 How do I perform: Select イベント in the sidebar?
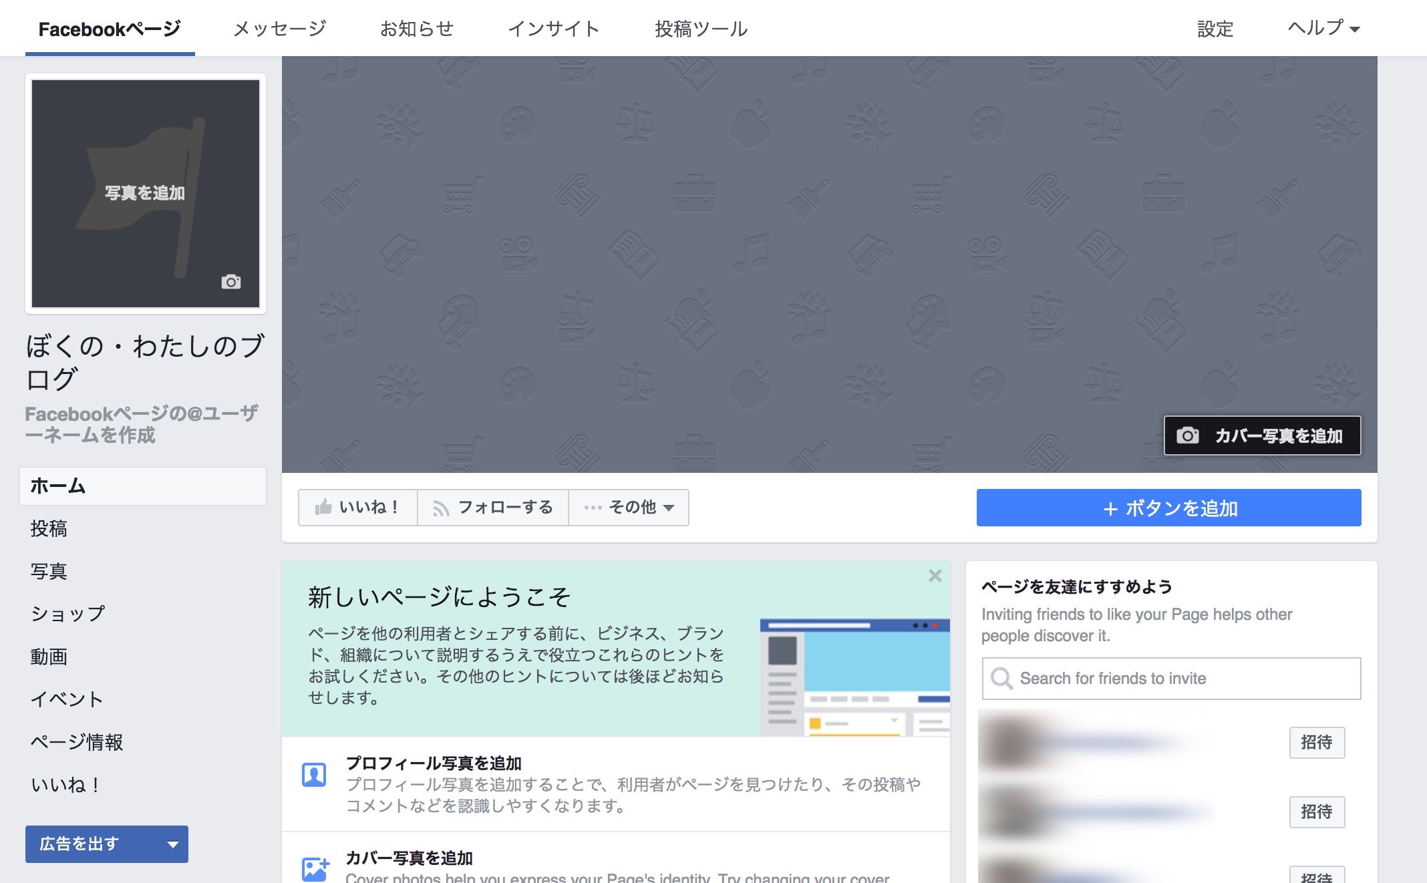67,699
